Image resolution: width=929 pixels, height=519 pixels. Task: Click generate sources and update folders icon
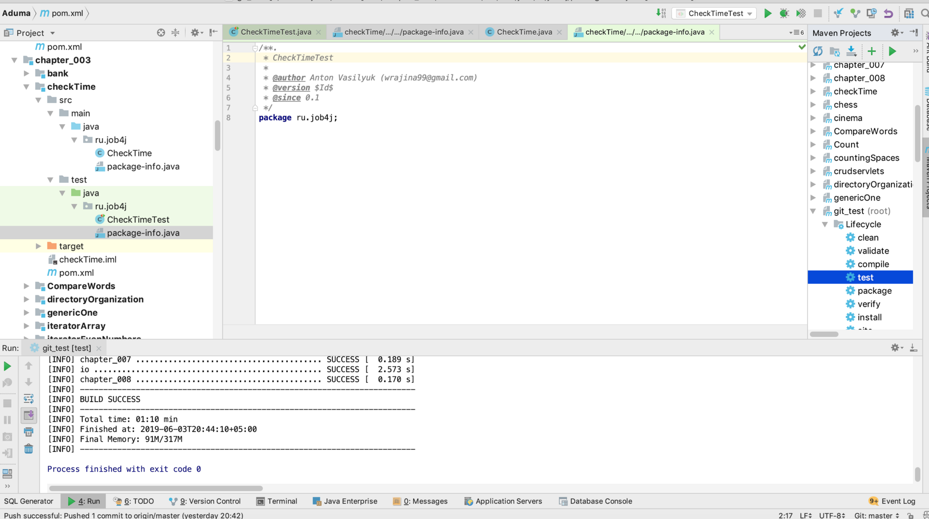tap(835, 51)
